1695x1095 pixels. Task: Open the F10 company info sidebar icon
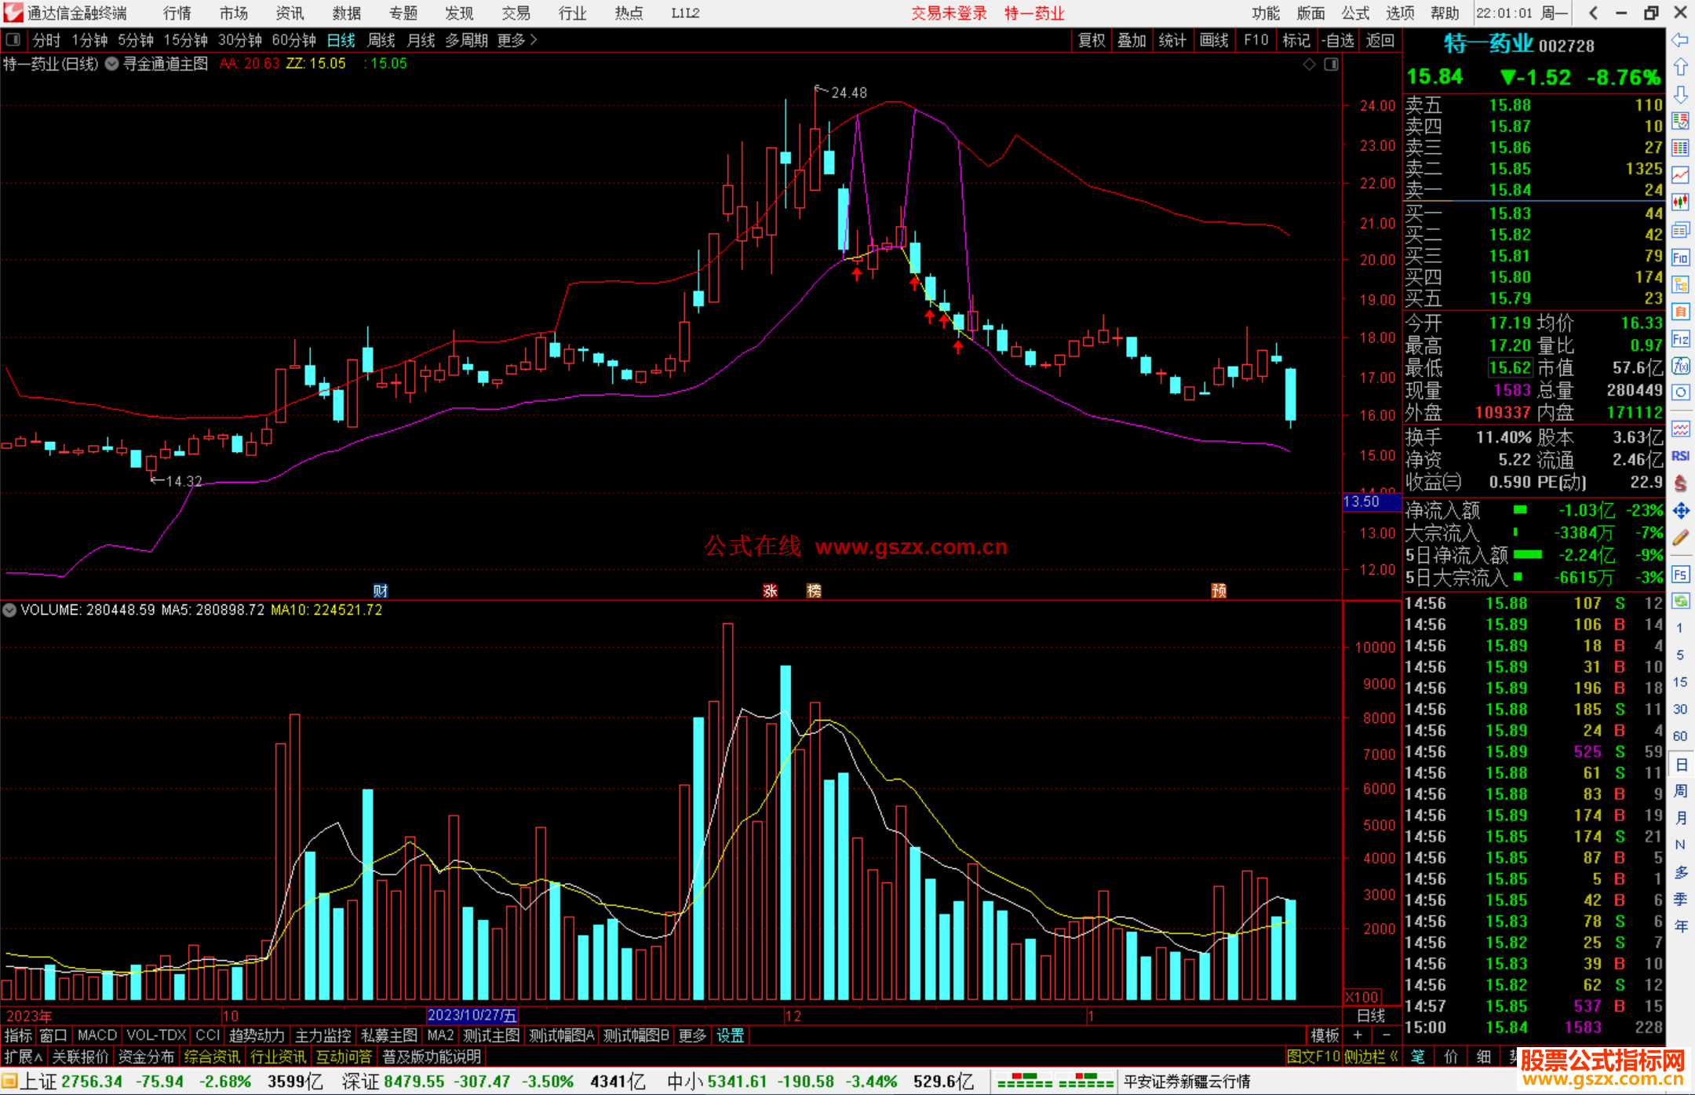click(x=1680, y=257)
